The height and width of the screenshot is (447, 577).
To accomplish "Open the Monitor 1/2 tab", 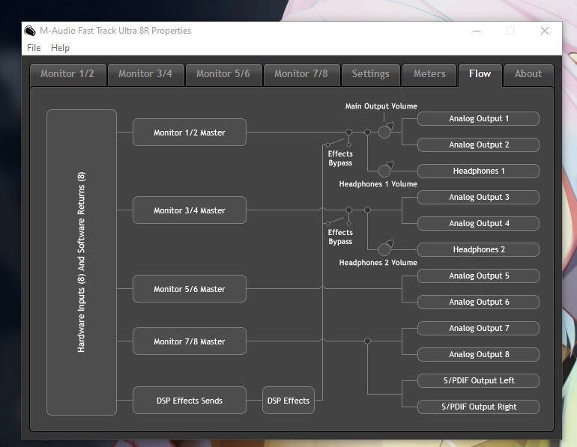I will tap(68, 75).
